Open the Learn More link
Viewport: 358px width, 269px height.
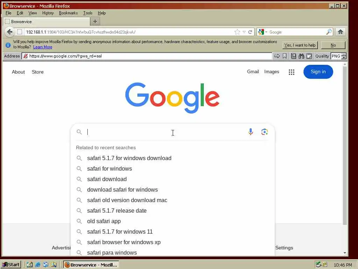pyautogui.click(x=43, y=47)
